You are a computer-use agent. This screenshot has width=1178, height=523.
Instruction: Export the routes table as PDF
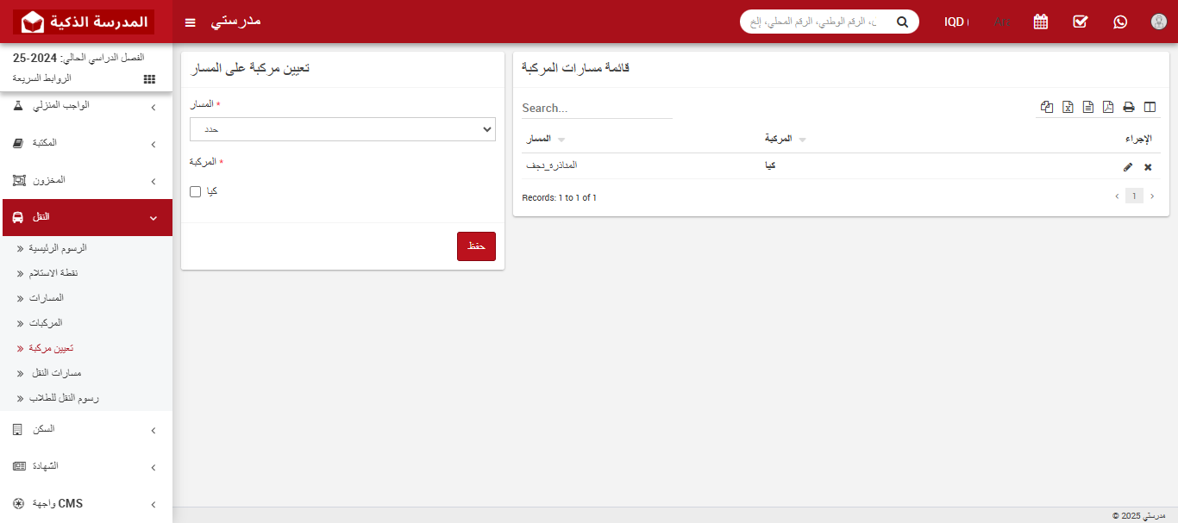pos(1107,107)
